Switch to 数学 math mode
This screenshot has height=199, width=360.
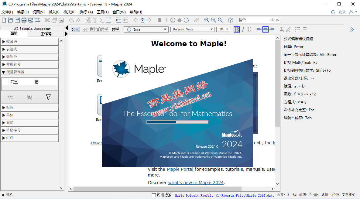coord(115,29)
